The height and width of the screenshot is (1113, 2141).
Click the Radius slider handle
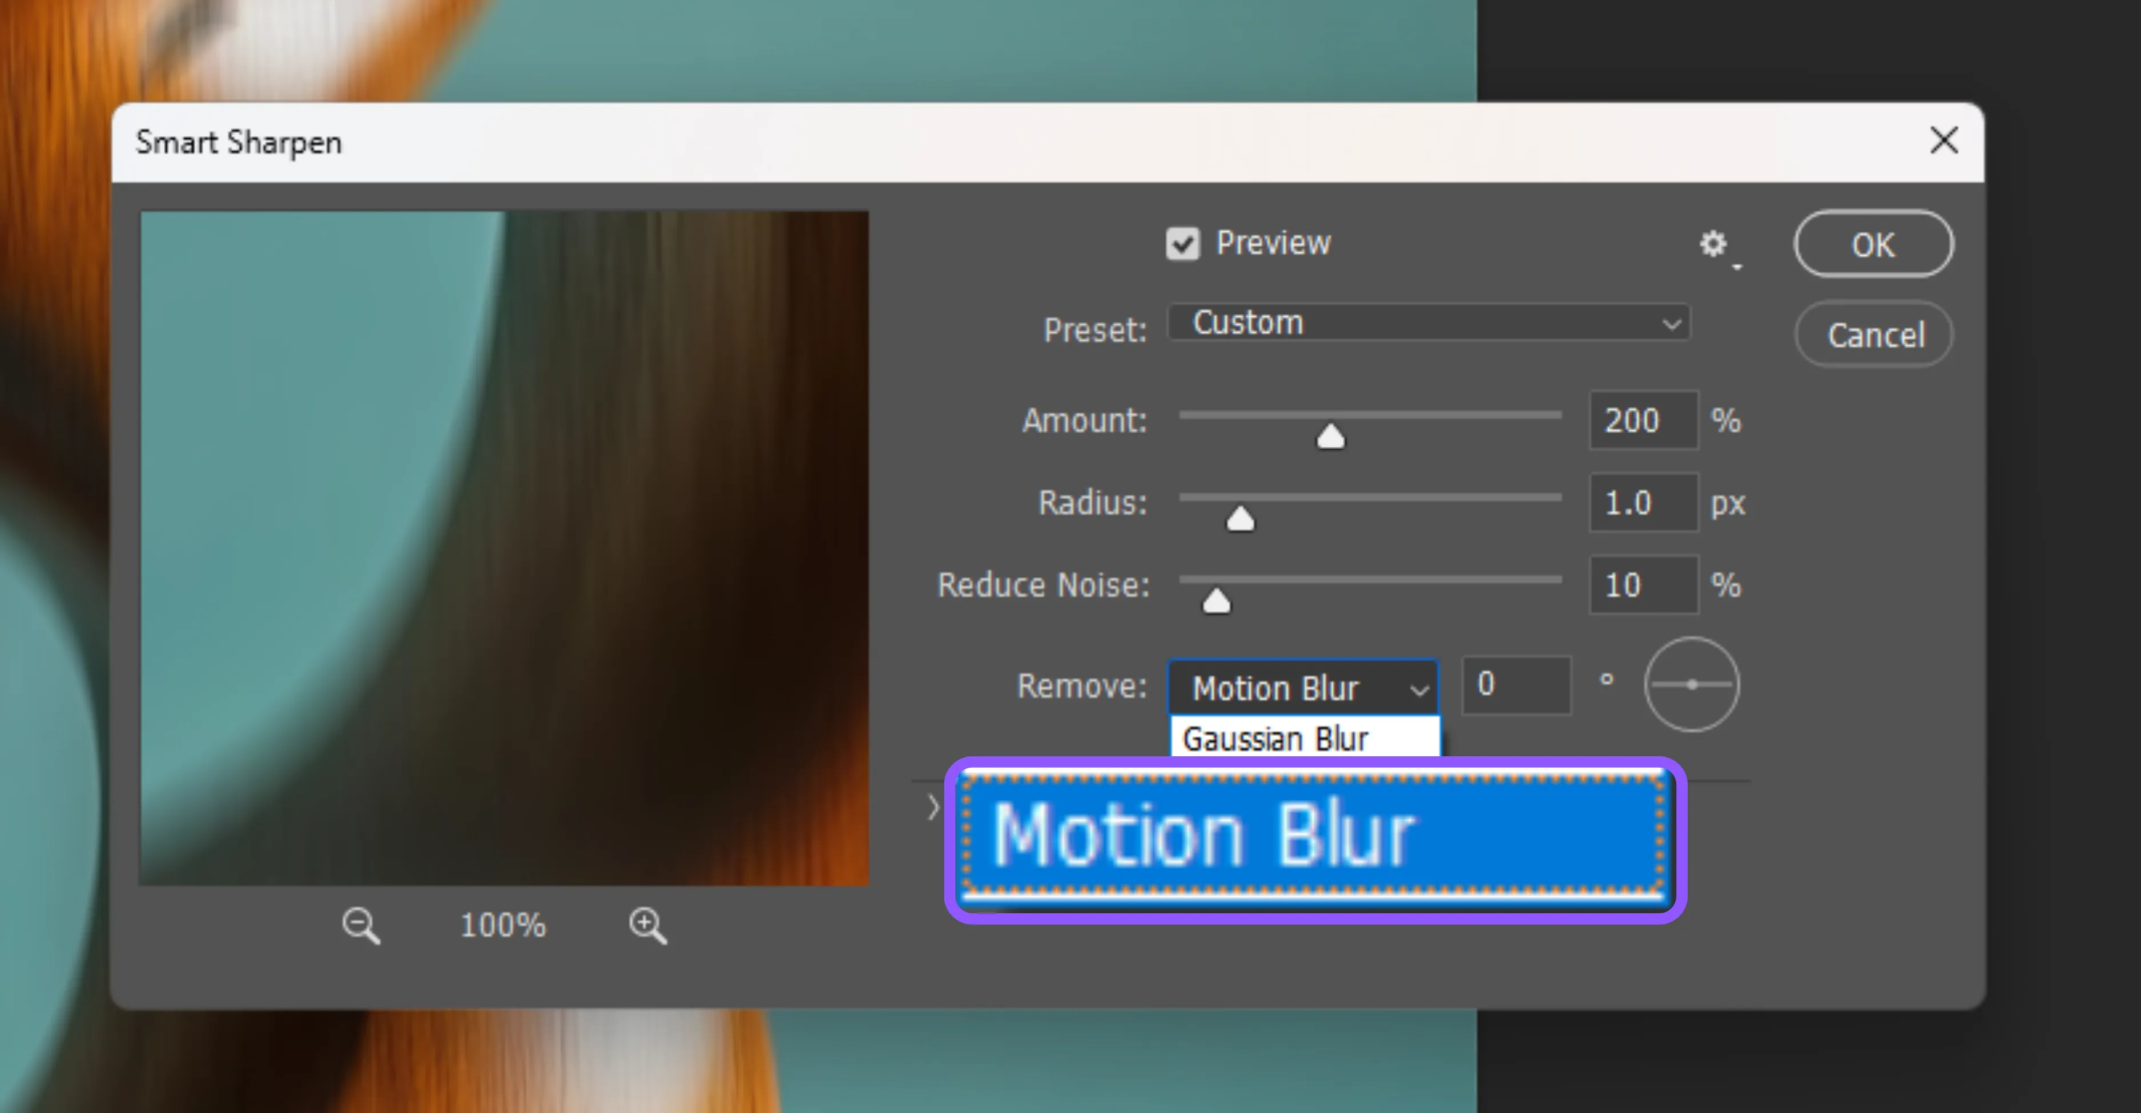pyautogui.click(x=1240, y=519)
